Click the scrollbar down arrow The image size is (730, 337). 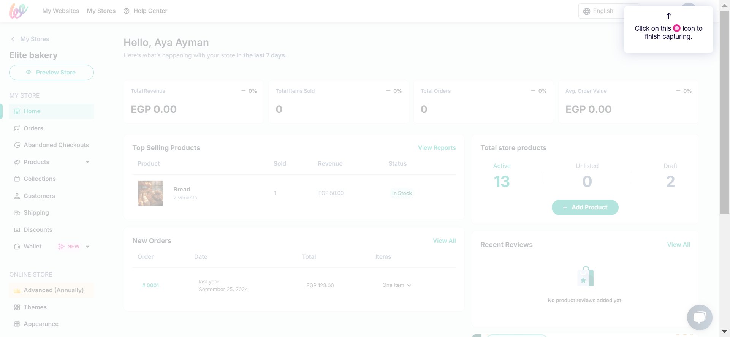[725, 332]
